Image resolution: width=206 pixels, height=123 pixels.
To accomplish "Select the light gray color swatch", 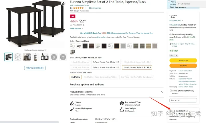I will [x=123, y=46].
